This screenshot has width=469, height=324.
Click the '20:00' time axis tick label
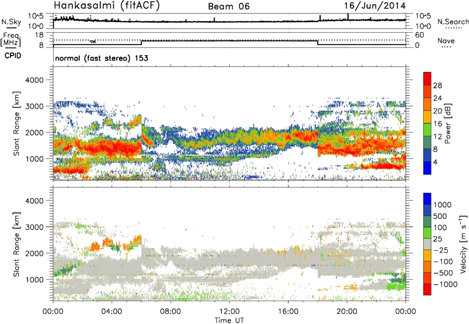(x=347, y=312)
